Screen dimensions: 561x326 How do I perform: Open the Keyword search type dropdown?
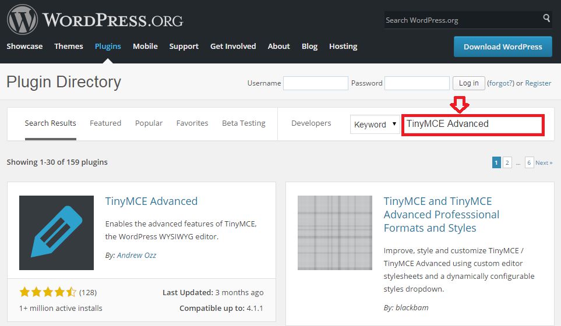click(x=375, y=124)
